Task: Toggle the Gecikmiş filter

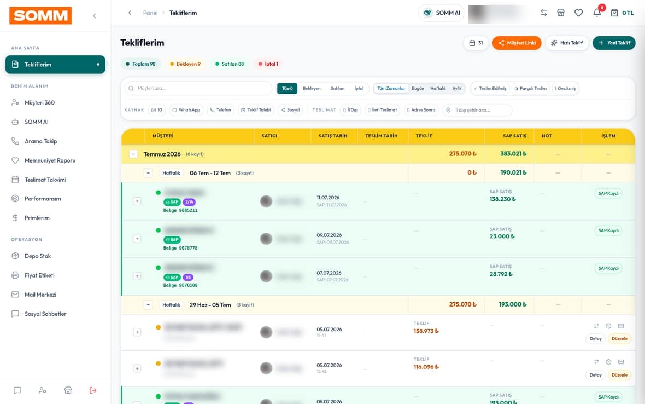Action: coord(565,88)
